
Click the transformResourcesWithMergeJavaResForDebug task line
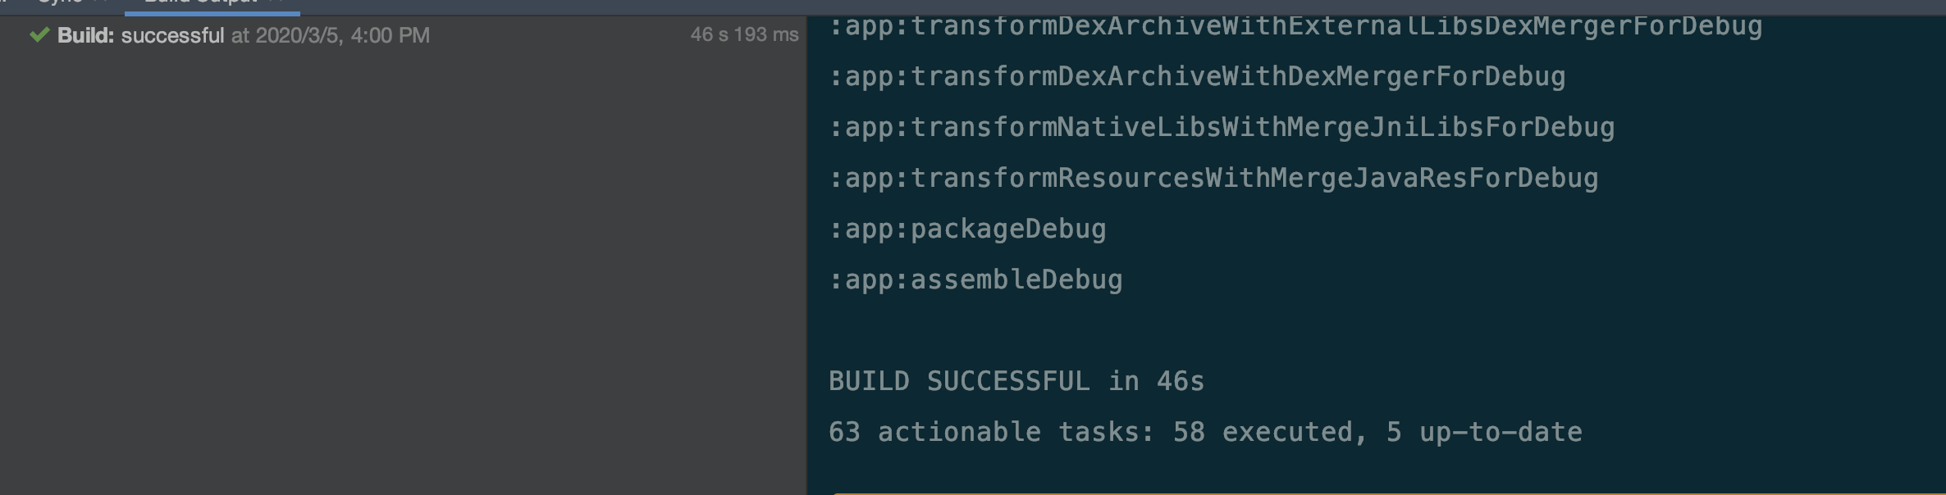click(1213, 178)
